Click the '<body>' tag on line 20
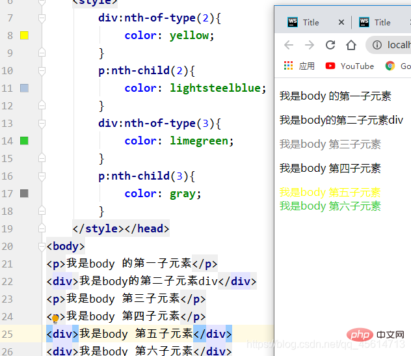This screenshot has height=356, width=411. [66, 247]
